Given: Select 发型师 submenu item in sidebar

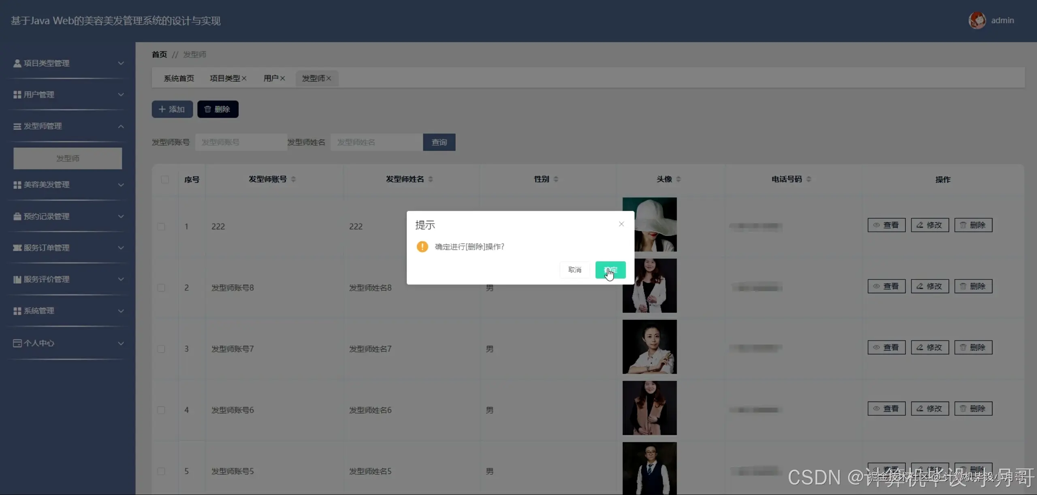Looking at the screenshot, I should [68, 158].
